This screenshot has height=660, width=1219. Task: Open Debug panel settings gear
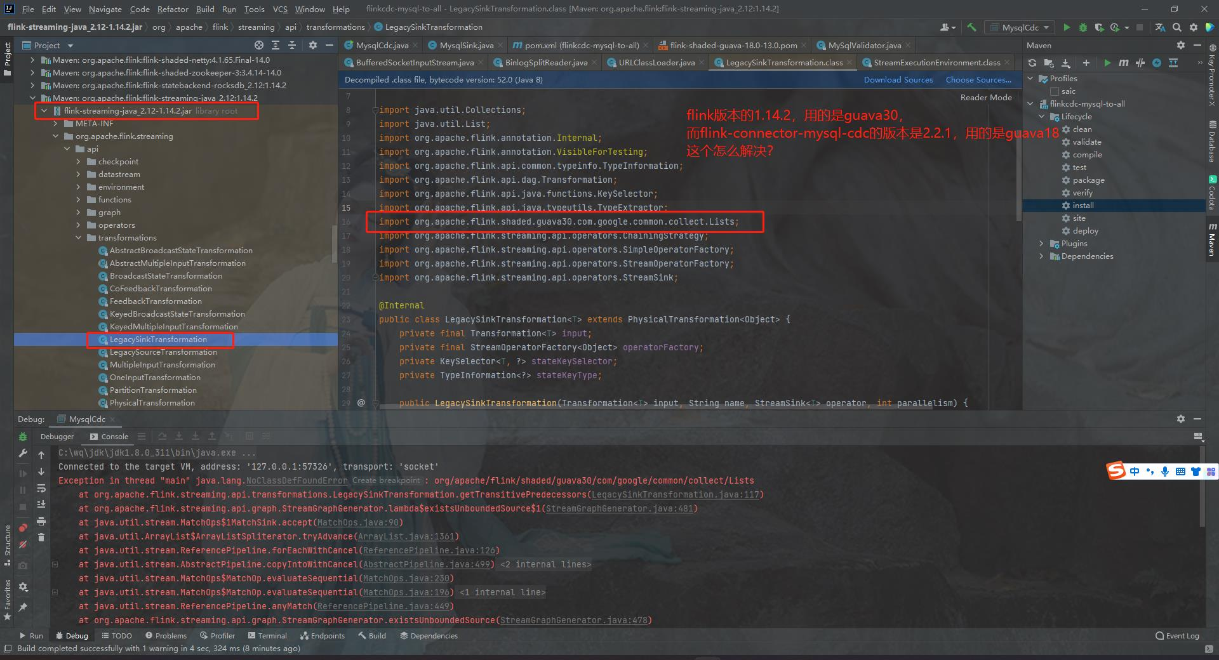(1180, 419)
